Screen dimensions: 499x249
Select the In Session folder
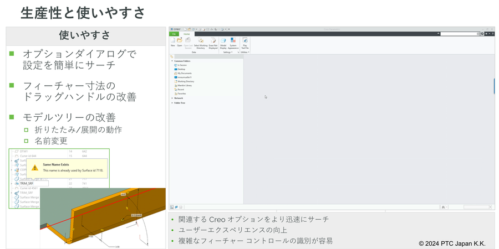[x=182, y=65]
